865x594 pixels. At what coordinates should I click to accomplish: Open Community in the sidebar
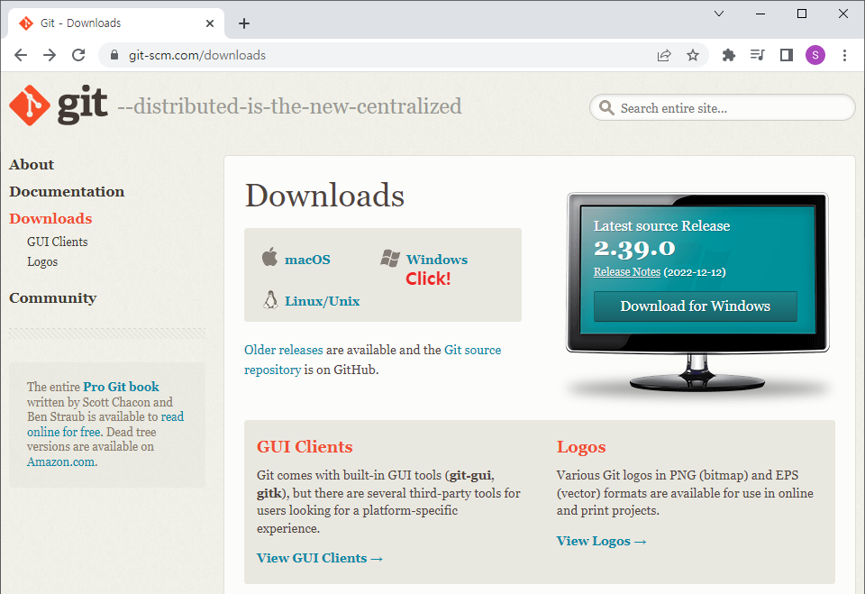pyautogui.click(x=53, y=298)
